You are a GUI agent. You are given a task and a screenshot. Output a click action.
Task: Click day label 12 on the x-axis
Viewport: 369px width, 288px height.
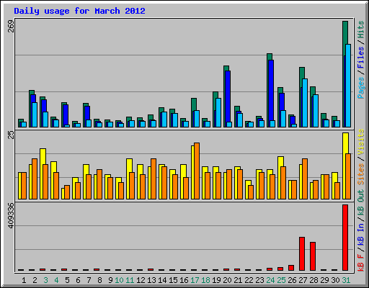pos(141,280)
